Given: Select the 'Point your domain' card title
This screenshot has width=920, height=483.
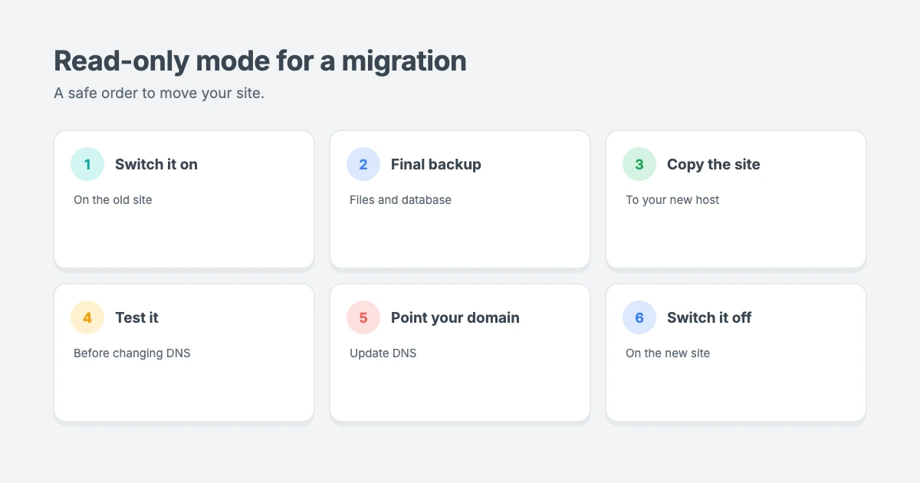Looking at the screenshot, I should (x=455, y=317).
